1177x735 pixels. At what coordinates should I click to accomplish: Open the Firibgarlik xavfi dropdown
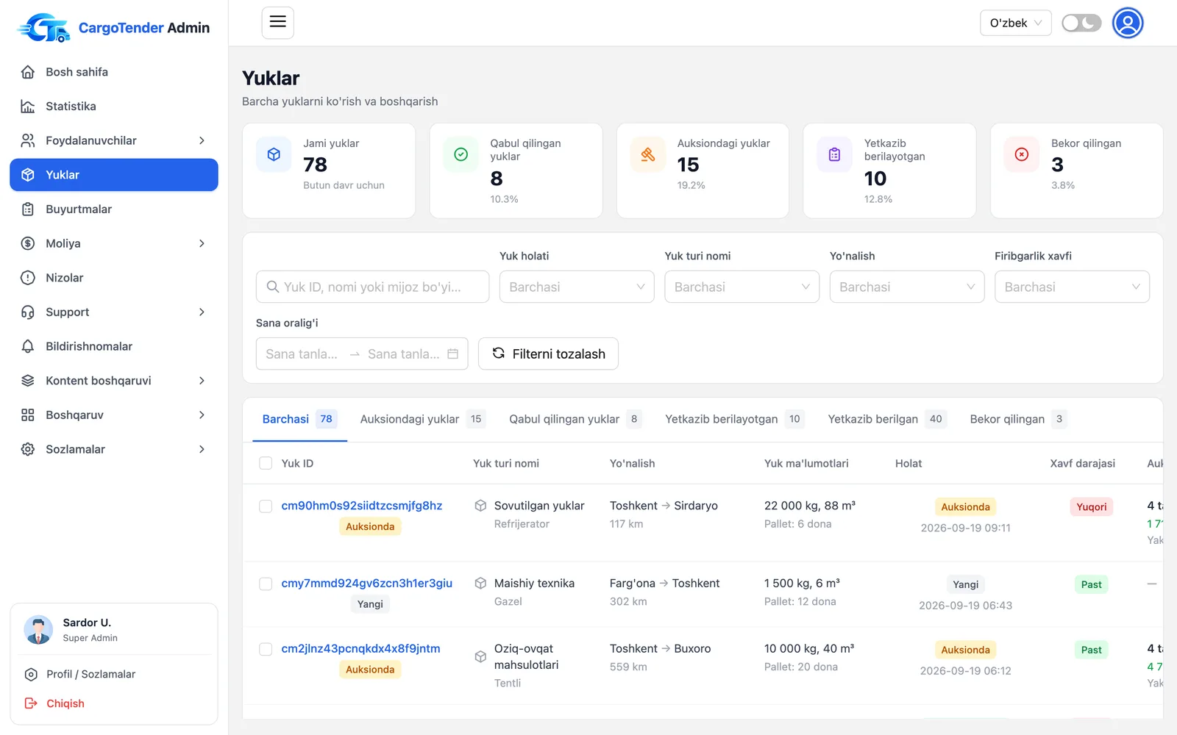coord(1072,287)
